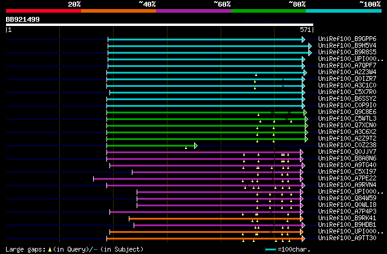Select the UniRef100_C5XI97 label
Screen dimensions: 387x254
tap(347, 172)
